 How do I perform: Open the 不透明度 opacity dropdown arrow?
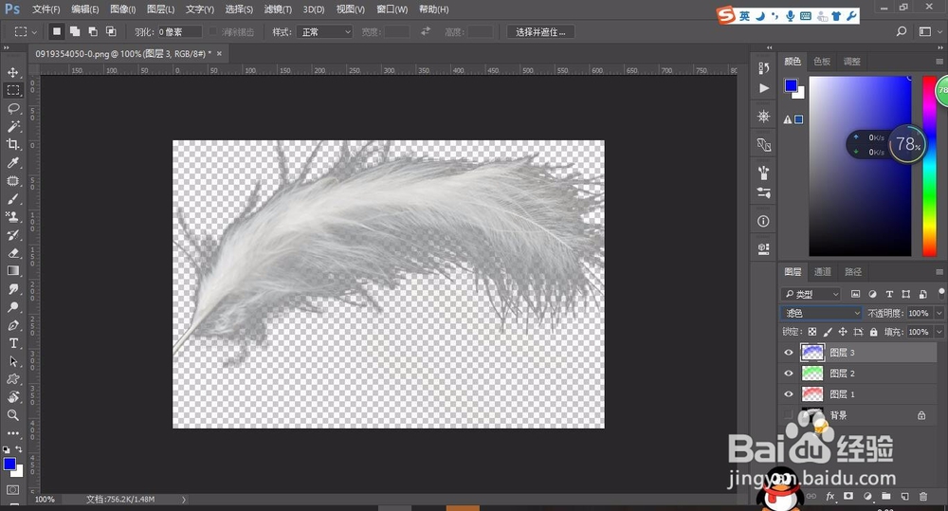939,313
